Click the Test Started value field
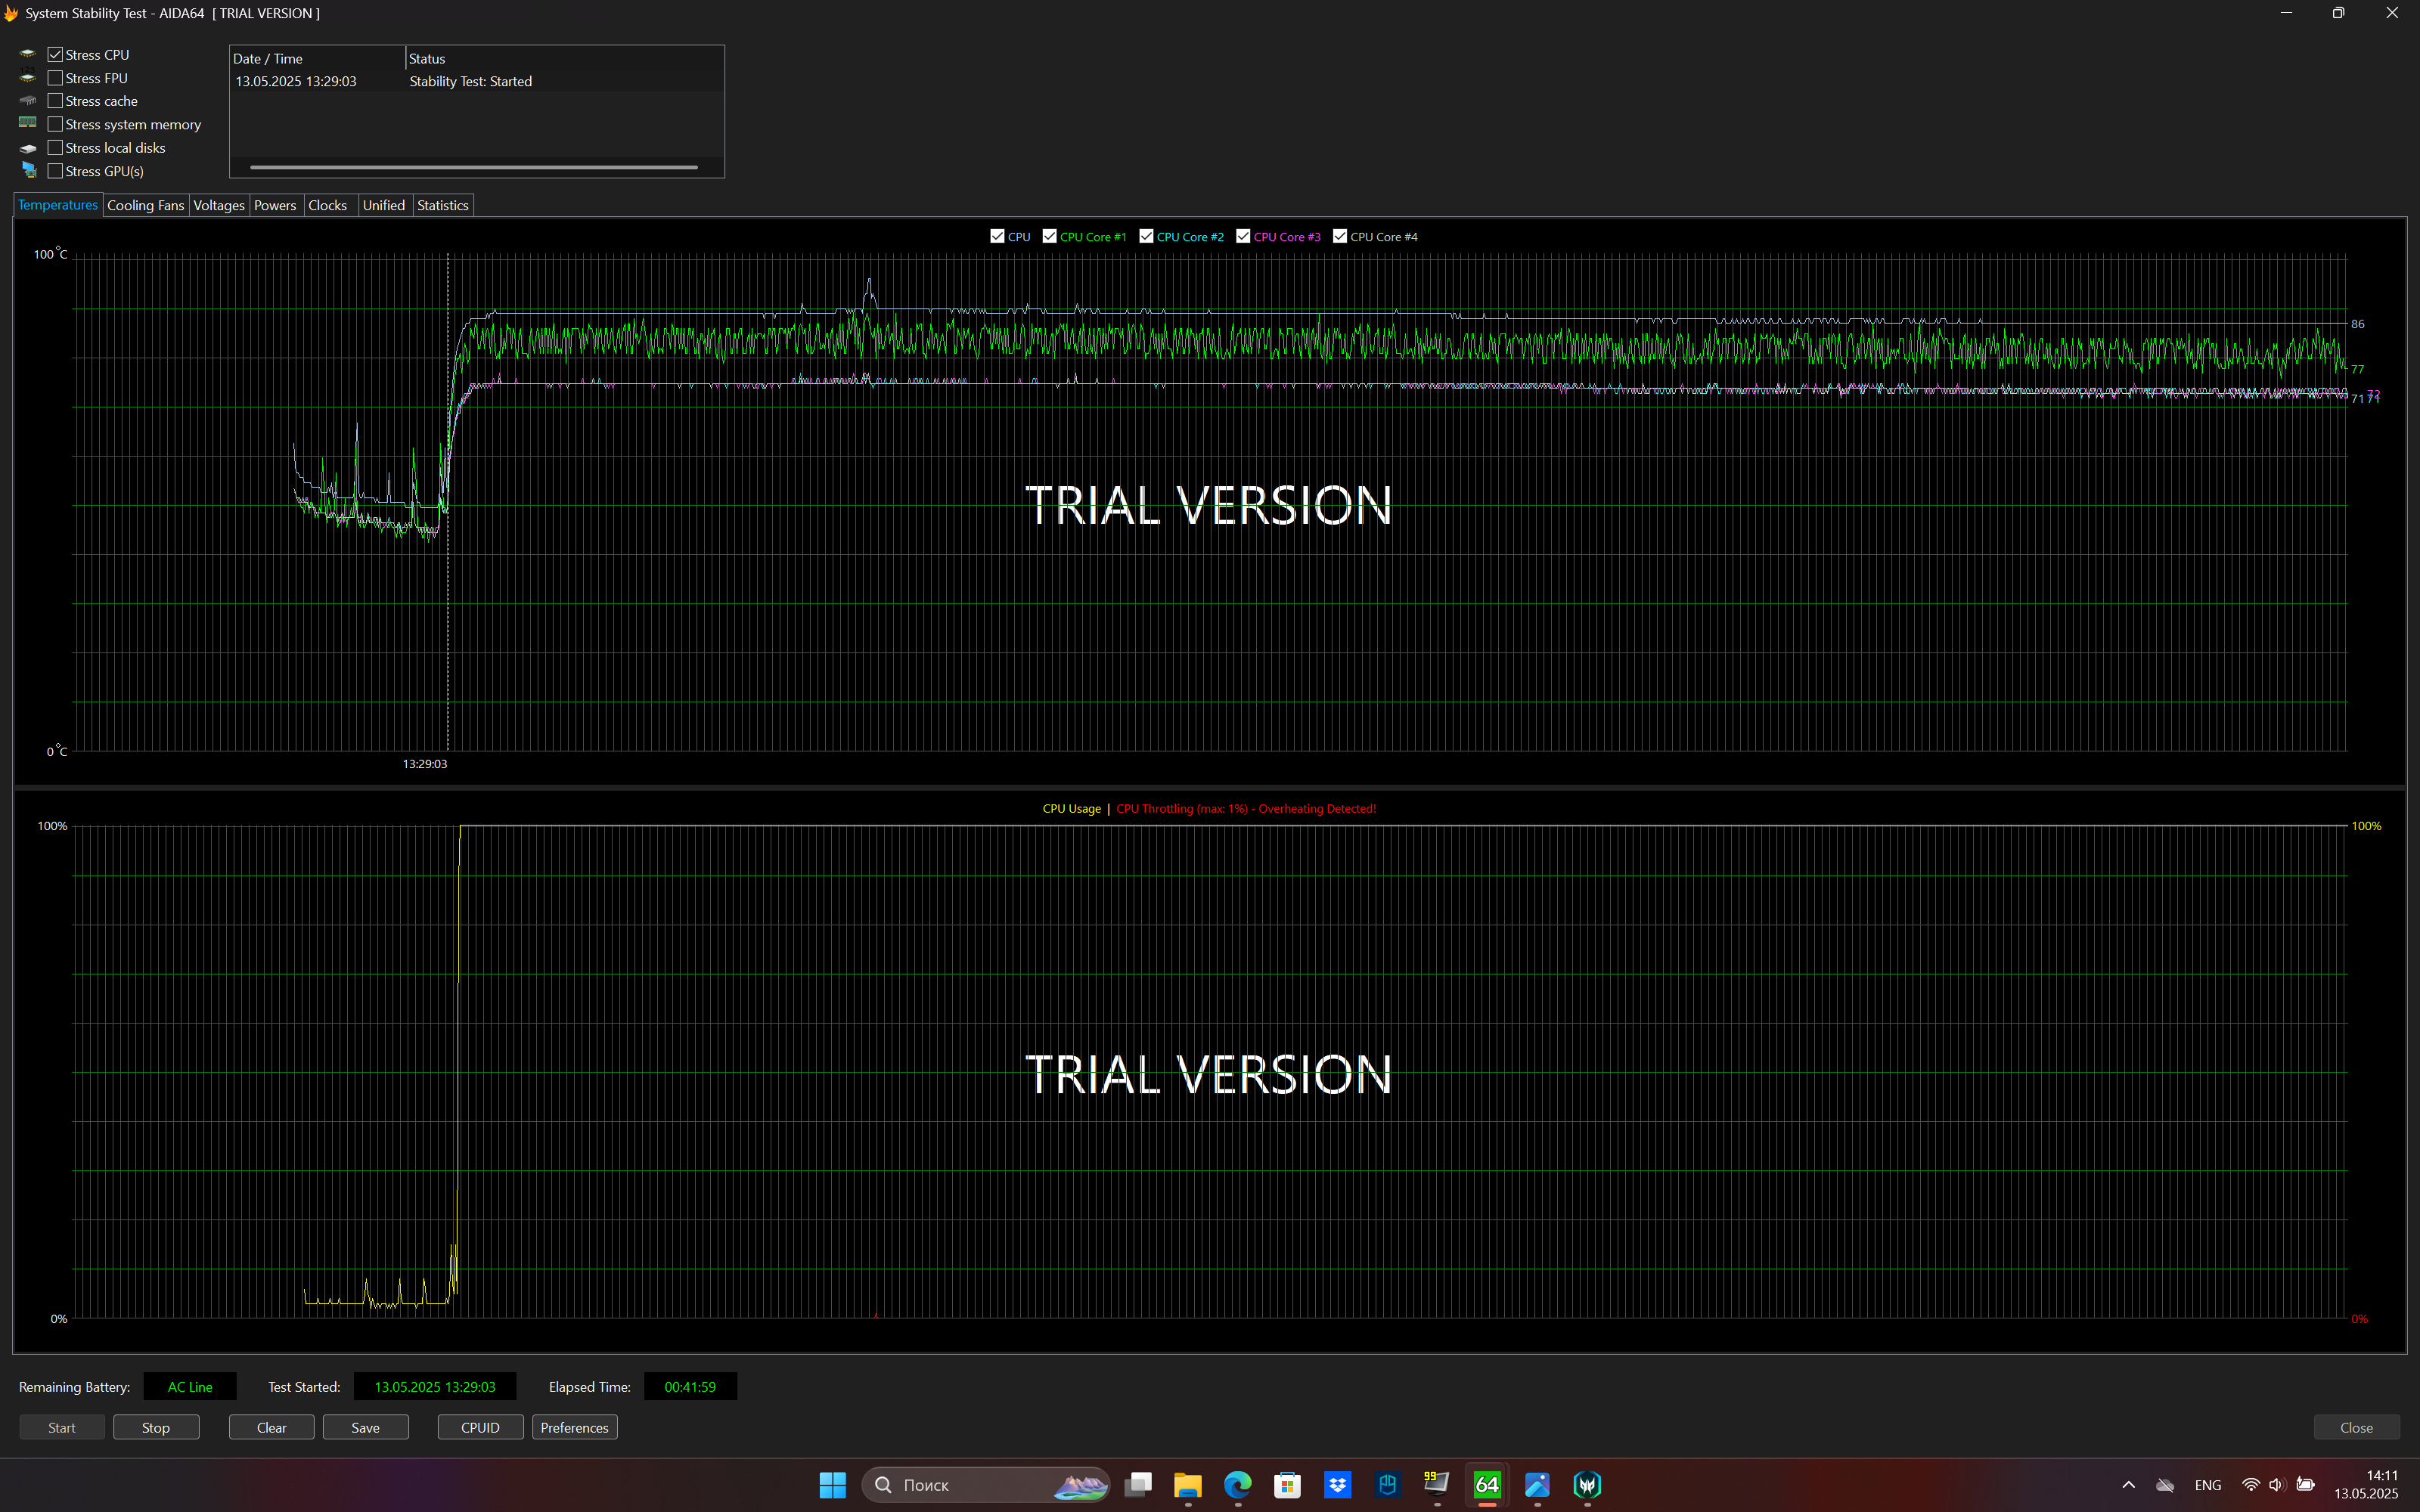Screen dimensions: 2420x1512 (435, 1387)
